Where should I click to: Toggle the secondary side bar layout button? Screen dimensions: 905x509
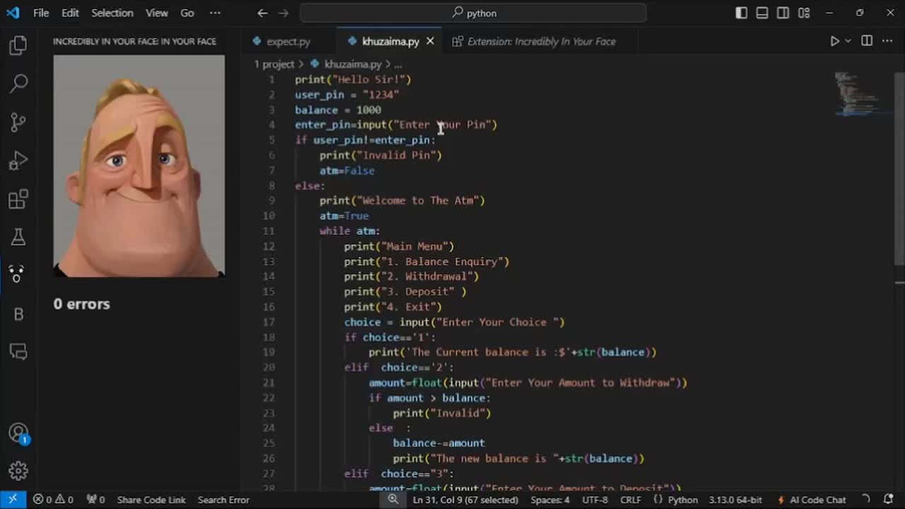pyautogui.click(x=783, y=13)
